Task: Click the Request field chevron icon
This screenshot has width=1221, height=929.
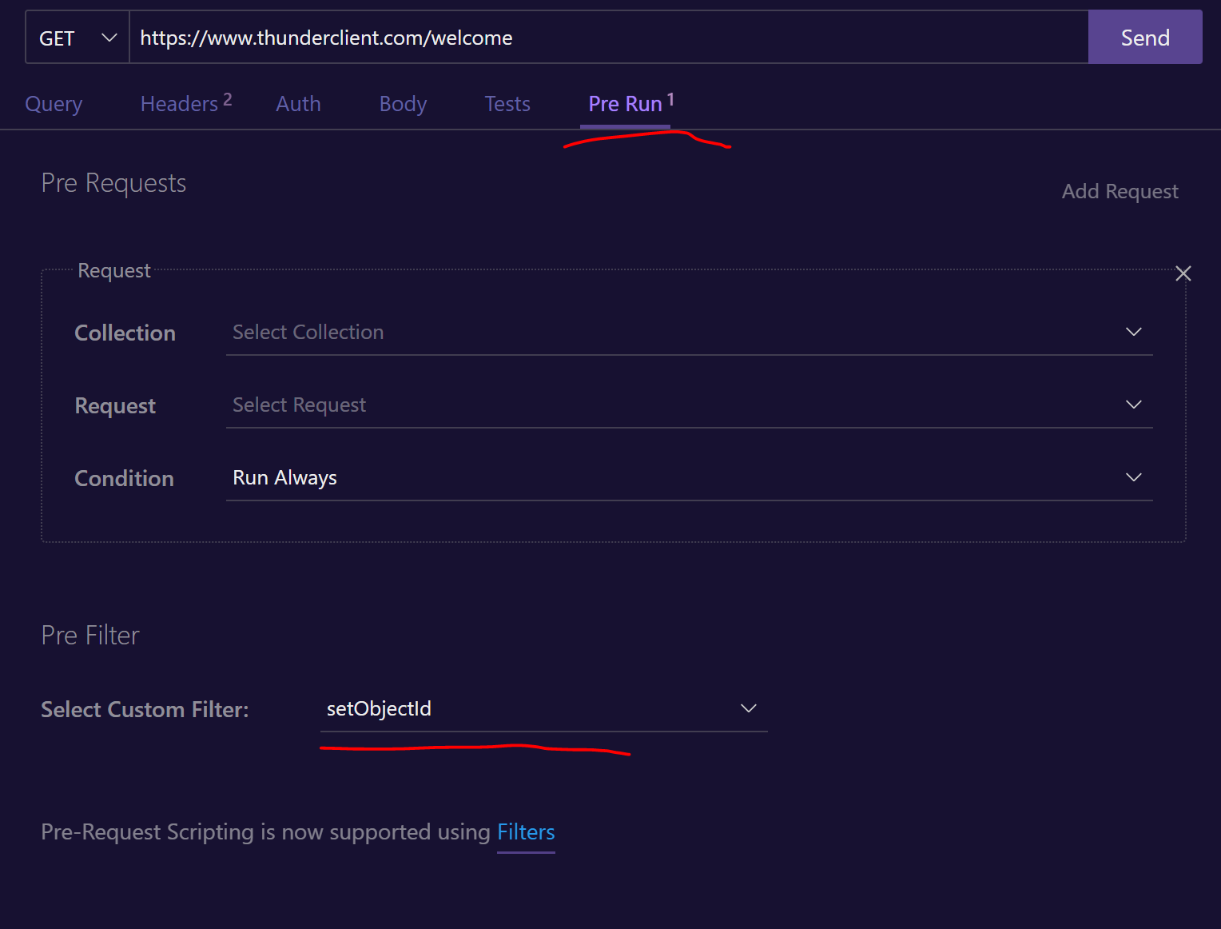Action: 1134,405
